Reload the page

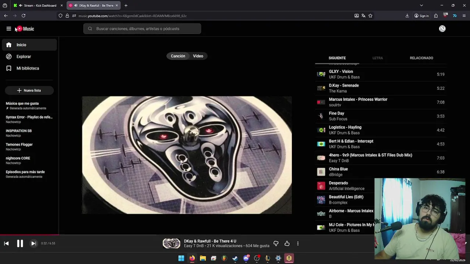click(x=23, y=16)
